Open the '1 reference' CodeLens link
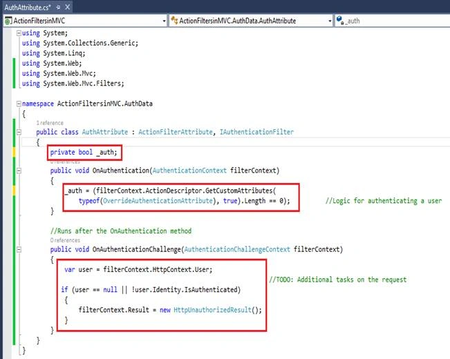This screenshot has width=450, height=359. (50, 123)
